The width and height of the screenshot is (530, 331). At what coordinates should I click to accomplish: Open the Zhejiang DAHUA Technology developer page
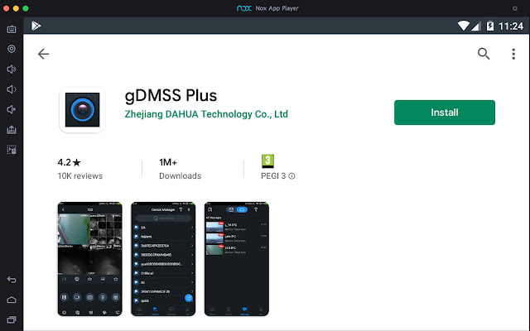(206, 114)
